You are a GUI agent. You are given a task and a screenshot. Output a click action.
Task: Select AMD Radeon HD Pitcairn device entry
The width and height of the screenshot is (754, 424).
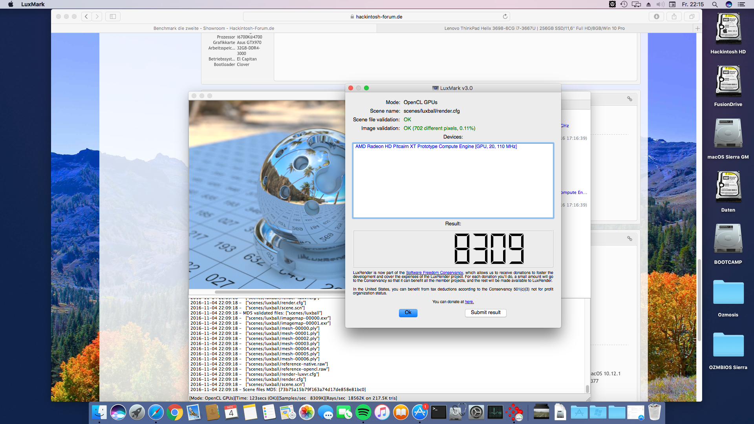pos(436,146)
